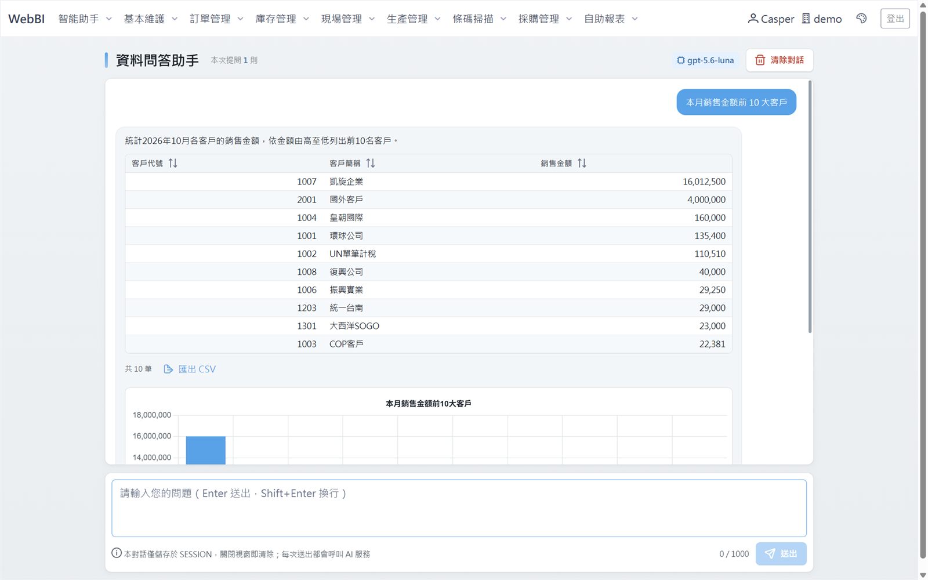Click the chip icon beside gpt-5.6-luna
Image resolution: width=928 pixels, height=580 pixels.
(x=680, y=60)
